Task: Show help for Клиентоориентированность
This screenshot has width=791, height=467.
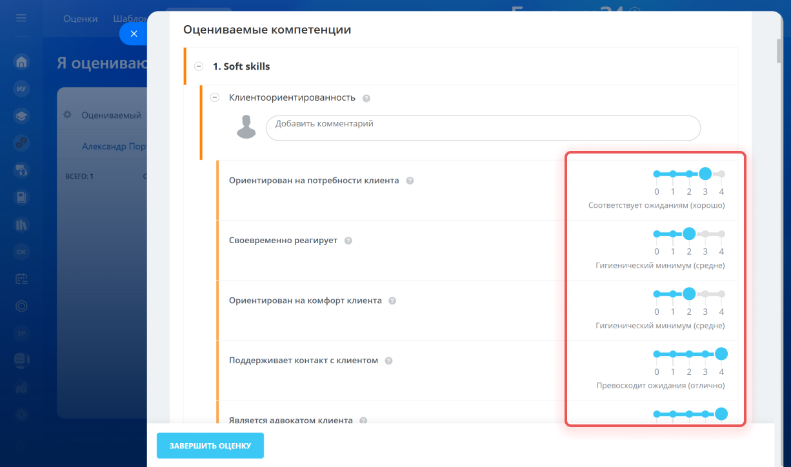Action: pos(366,99)
